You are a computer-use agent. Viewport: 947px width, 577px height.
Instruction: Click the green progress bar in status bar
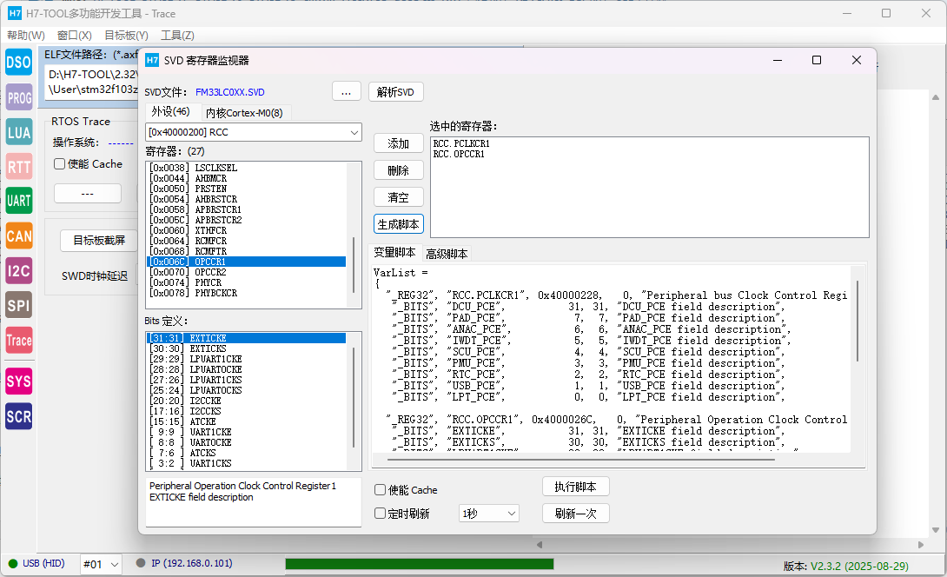click(x=419, y=564)
